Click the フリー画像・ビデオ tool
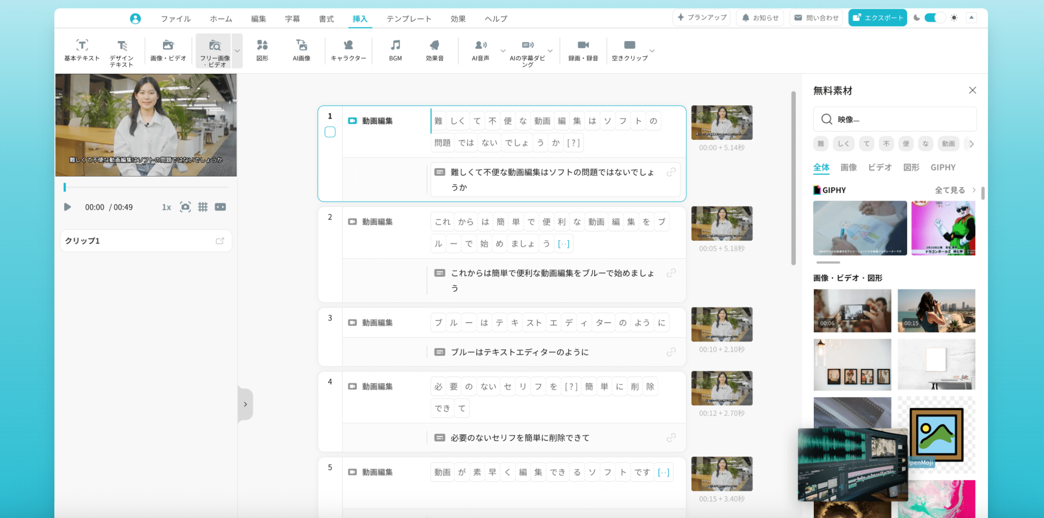The width and height of the screenshot is (1044, 518). coord(214,52)
